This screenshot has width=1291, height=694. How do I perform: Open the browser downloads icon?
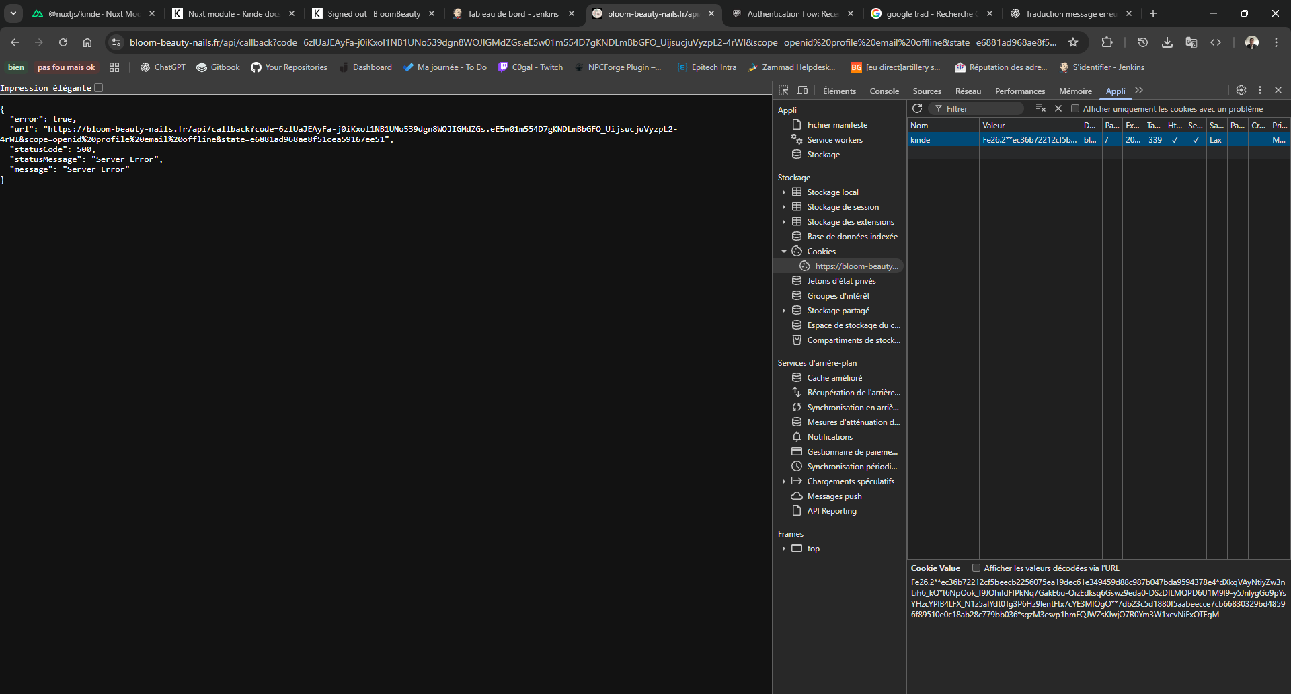[1167, 42]
